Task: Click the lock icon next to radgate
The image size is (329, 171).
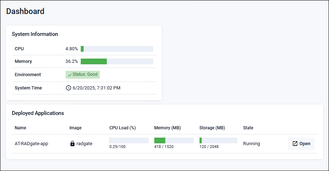Action: [72, 144]
